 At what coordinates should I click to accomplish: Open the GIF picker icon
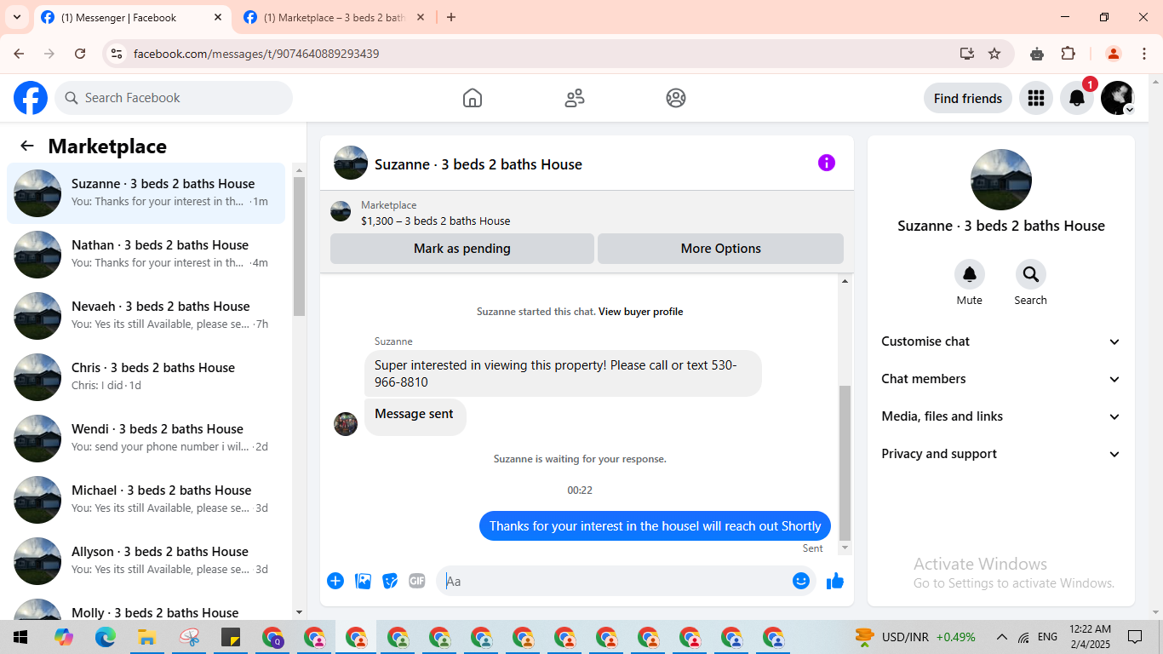click(417, 581)
